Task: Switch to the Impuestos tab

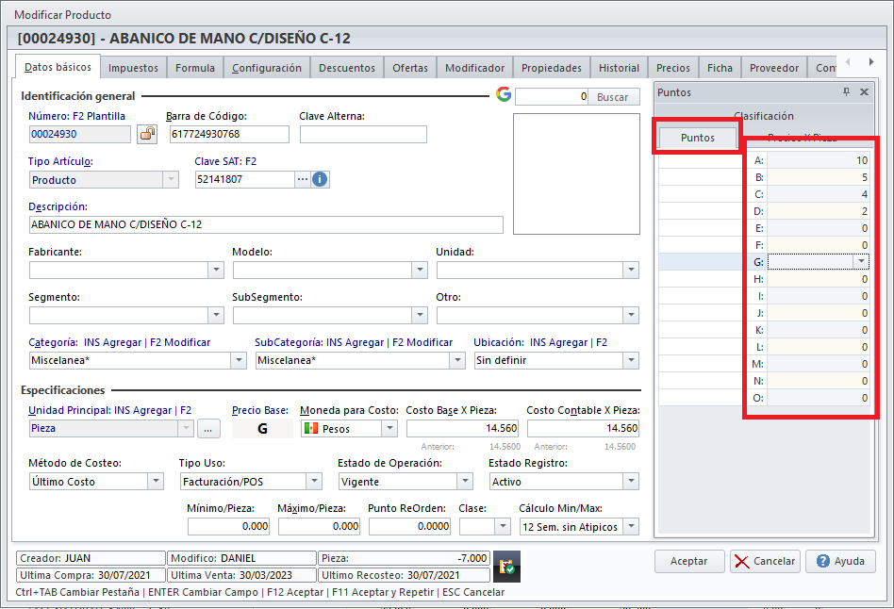Action: click(133, 68)
